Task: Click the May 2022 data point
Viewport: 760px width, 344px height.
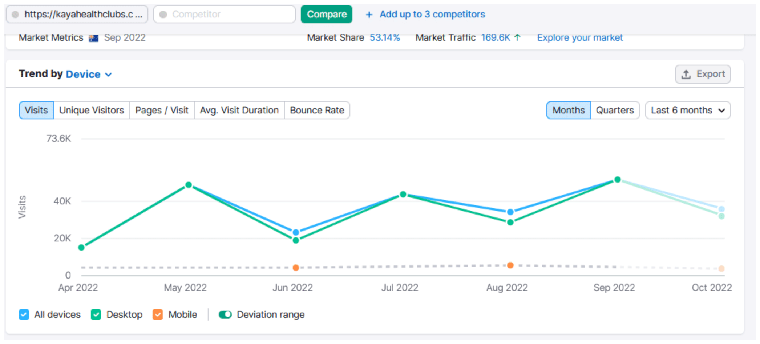Action: pos(189,185)
